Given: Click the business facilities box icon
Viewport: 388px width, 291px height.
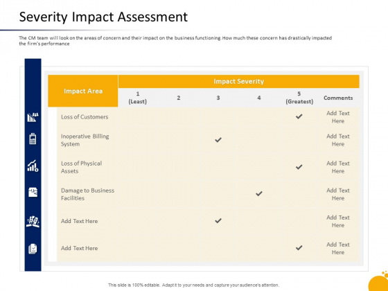Looking at the screenshot, I should click(x=33, y=193).
